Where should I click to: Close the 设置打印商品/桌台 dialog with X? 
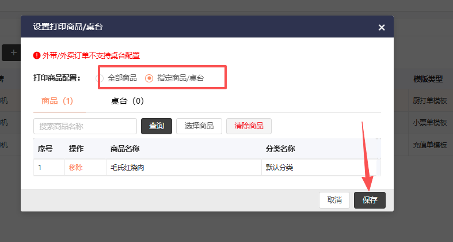point(382,28)
